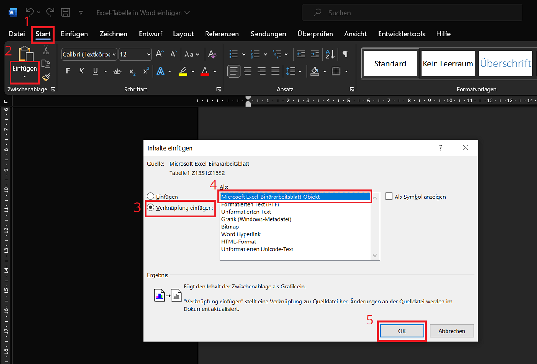Viewport: 537px width, 364px height.
Task: Click the Suchen search field
Action: pyautogui.click(x=412, y=13)
